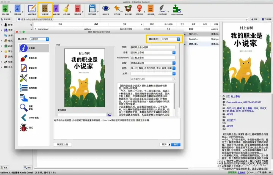Click the Saved searches bookmark button
The width and height of the screenshot is (273, 175).
click(267, 19)
